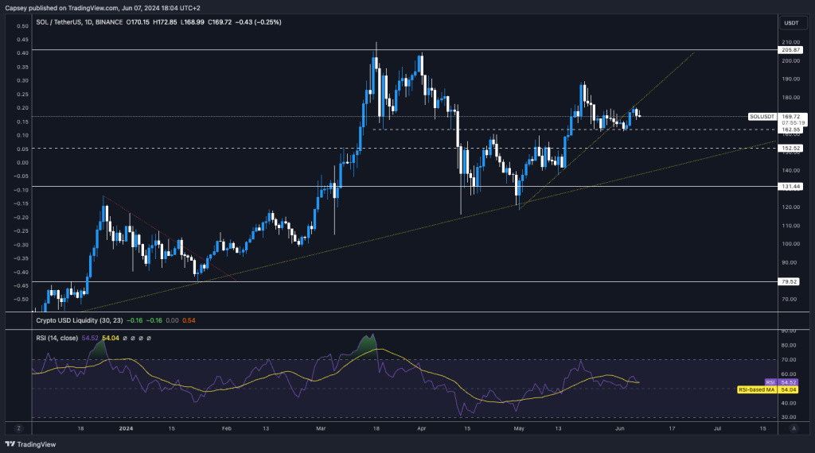The height and width of the screenshot is (453, 815).
Task: Click the orange 0.54 liquidity value
Action: coord(189,321)
